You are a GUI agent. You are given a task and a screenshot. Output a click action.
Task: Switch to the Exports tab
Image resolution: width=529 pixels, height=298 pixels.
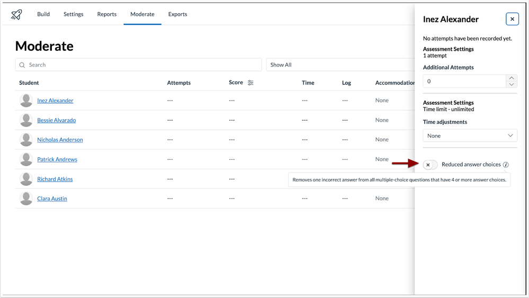pos(177,14)
